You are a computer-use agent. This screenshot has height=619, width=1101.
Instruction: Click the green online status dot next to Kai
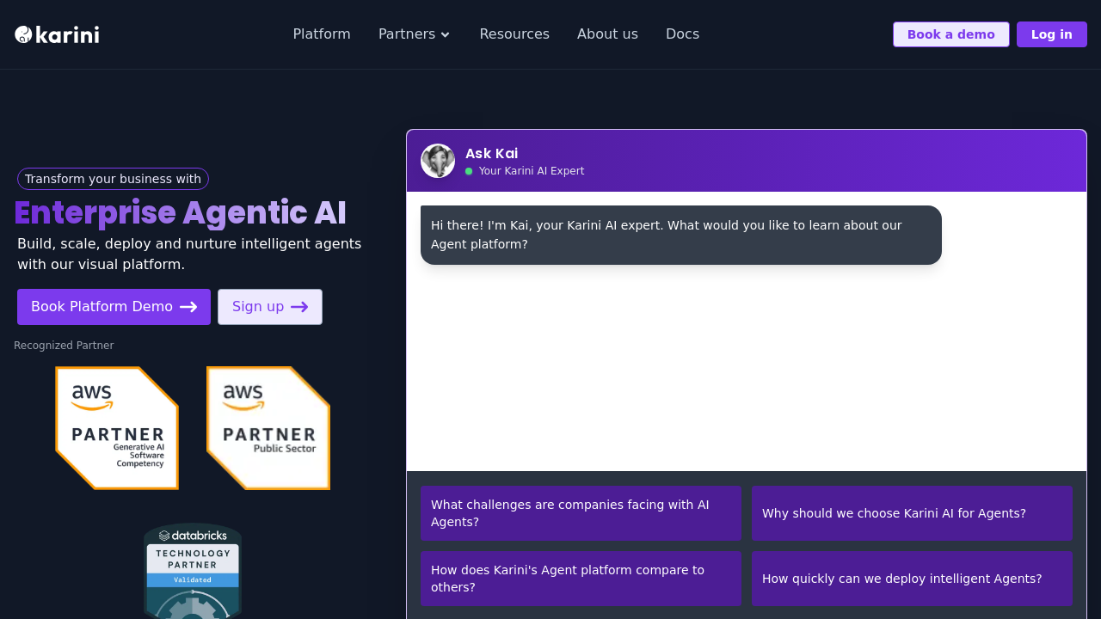469,171
